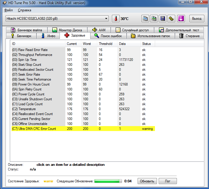Image resolution: width=209 pixels, height=189 pixels.
Task: Open the Hitachi drive selection dropdown
Action: click(x=57, y=19)
